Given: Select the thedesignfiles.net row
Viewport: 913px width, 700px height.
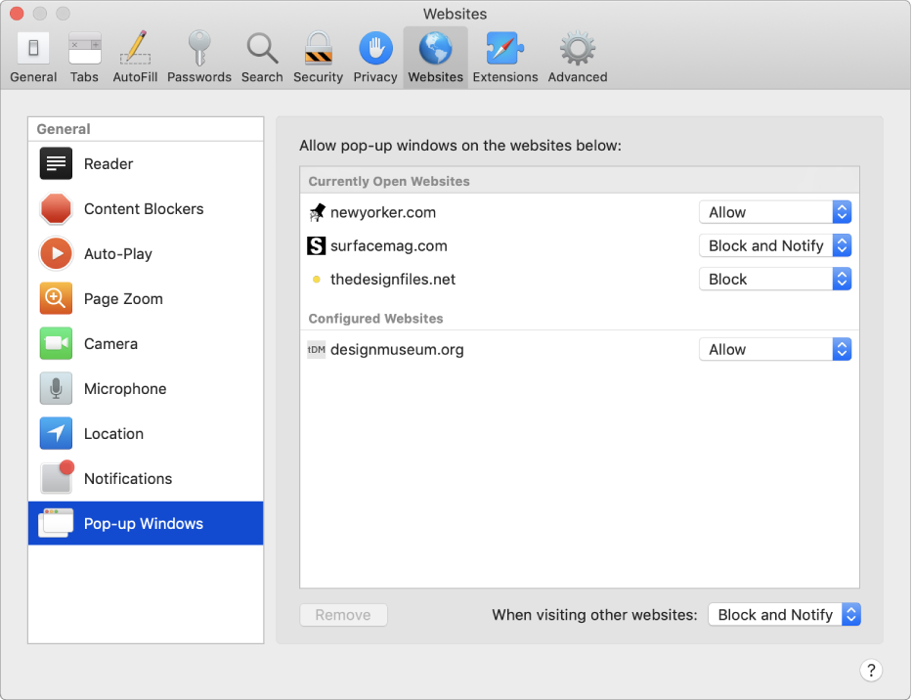Looking at the screenshot, I should pyautogui.click(x=580, y=279).
